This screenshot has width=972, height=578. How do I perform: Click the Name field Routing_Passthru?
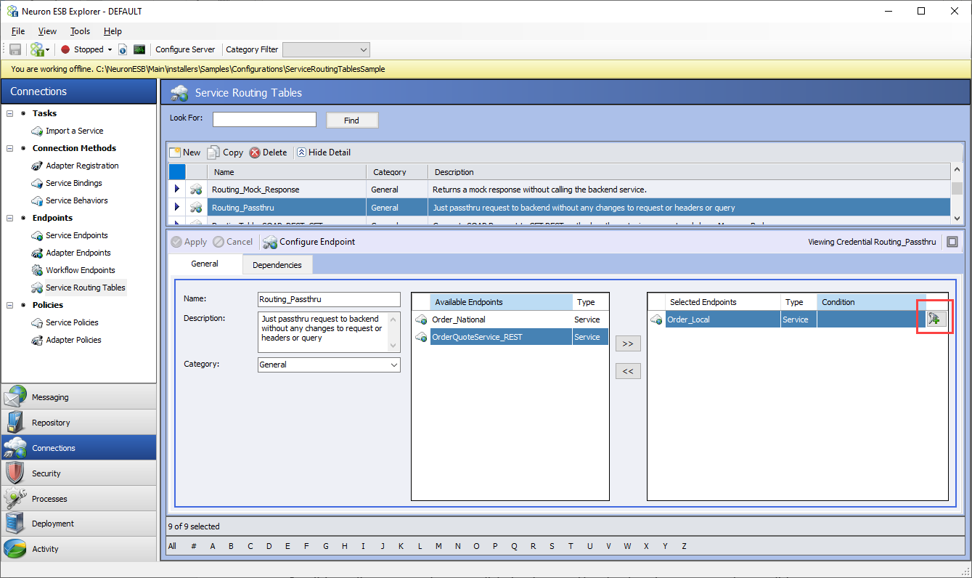click(329, 299)
